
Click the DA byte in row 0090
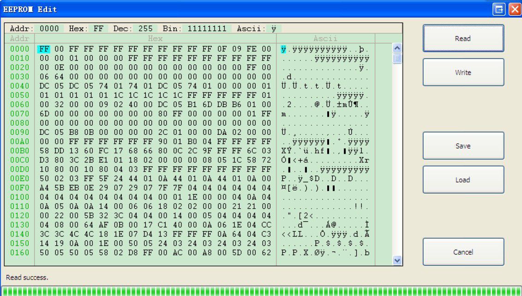pos(222,132)
